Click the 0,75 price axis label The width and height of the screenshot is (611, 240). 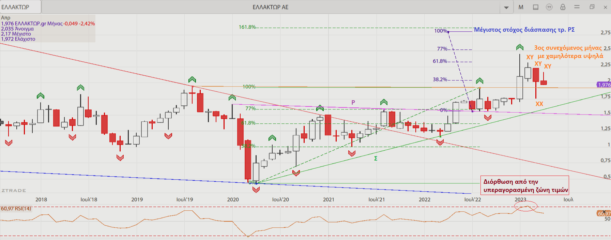(606, 160)
